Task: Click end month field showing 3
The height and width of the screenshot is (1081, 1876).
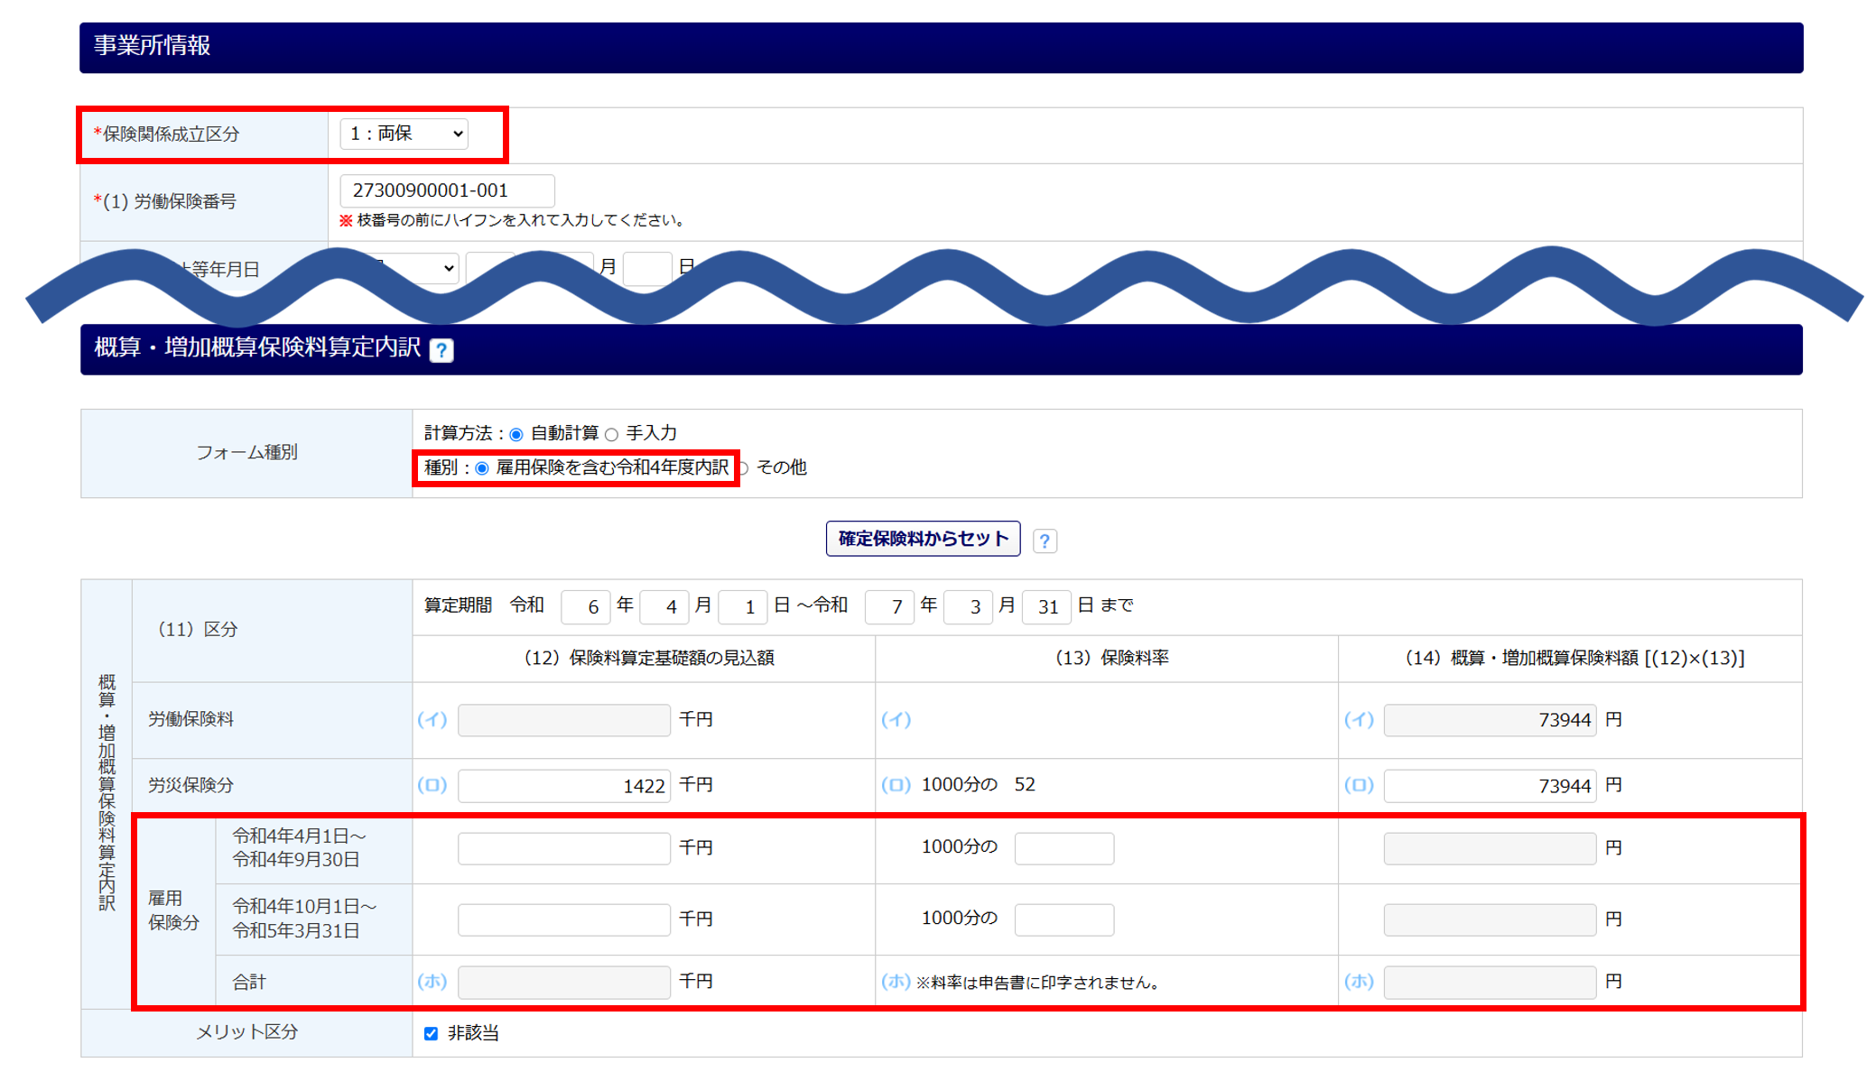Action: 968,607
